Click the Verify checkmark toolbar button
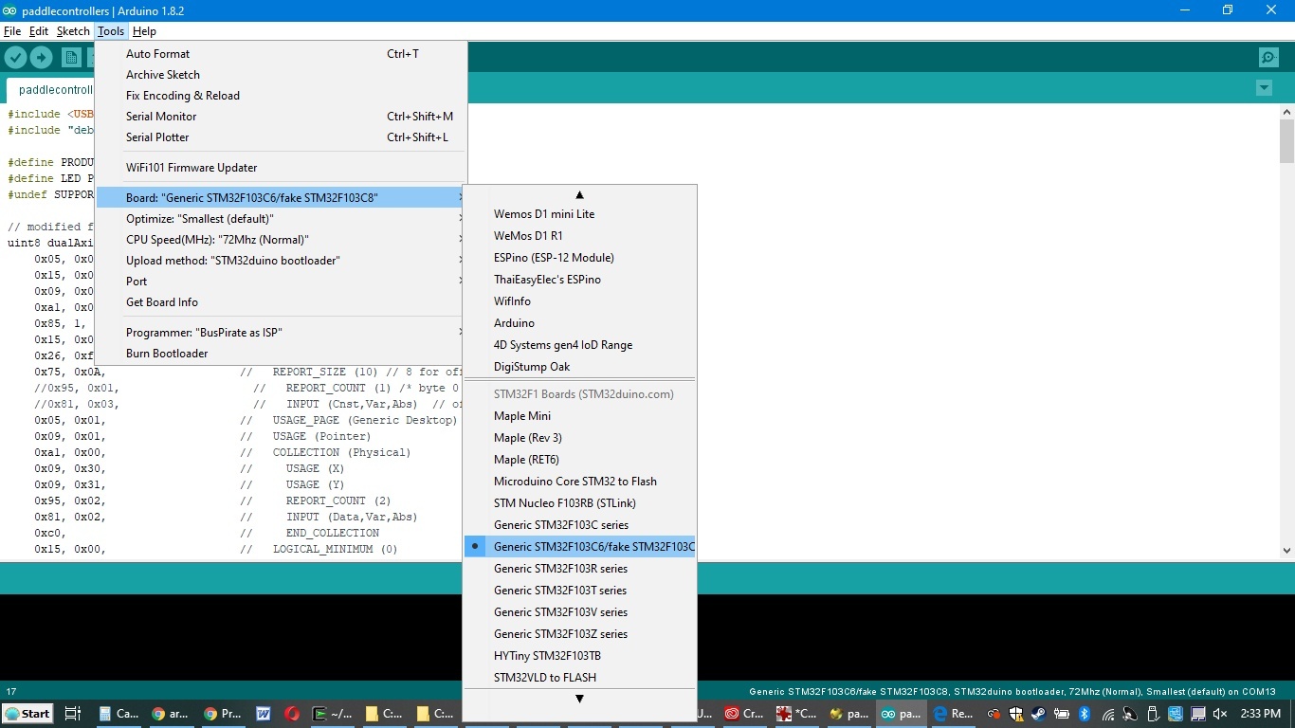This screenshot has height=728, width=1295. click(x=15, y=58)
